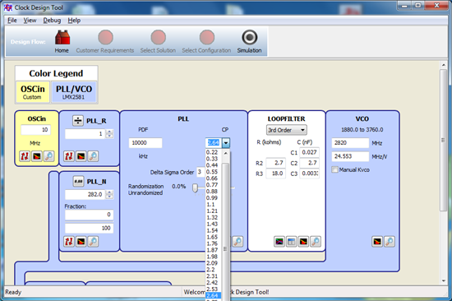Open Loopfilter multicolor response plot icon

pos(279,241)
